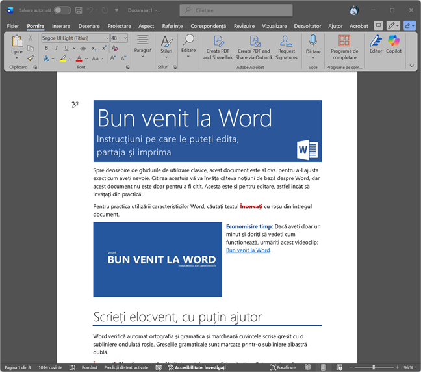Switch to the Desenare tab
The width and height of the screenshot is (421, 372).
click(x=89, y=26)
